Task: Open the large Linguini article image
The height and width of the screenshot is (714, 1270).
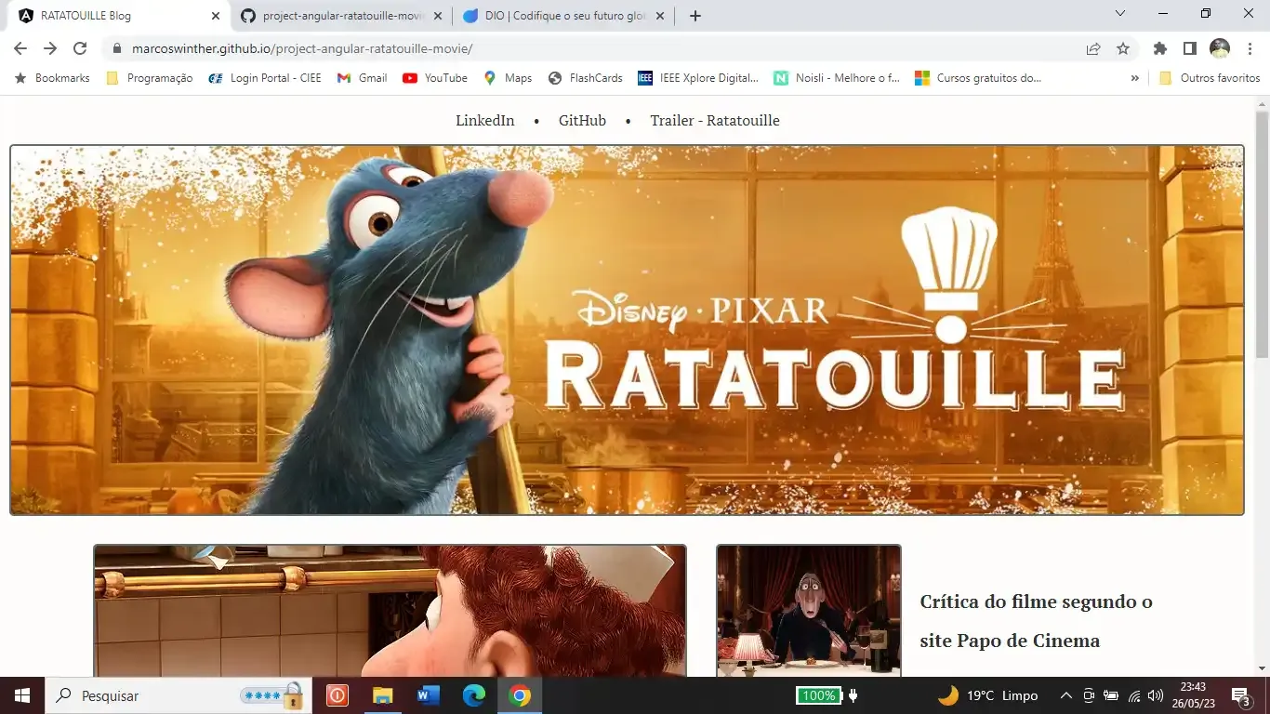Action: (390, 611)
